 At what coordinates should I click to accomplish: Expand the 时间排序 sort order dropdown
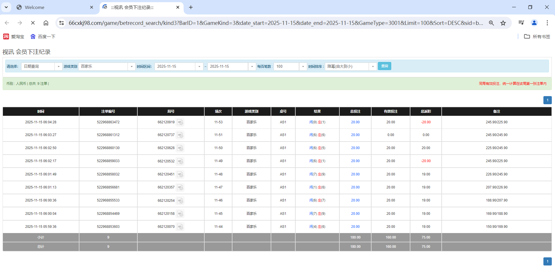(373, 66)
